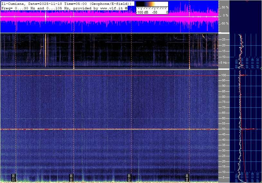Screen dimensions: 262x183
Task: Click the 50 % label on the amplitude scale
Action: tap(225, 7)
